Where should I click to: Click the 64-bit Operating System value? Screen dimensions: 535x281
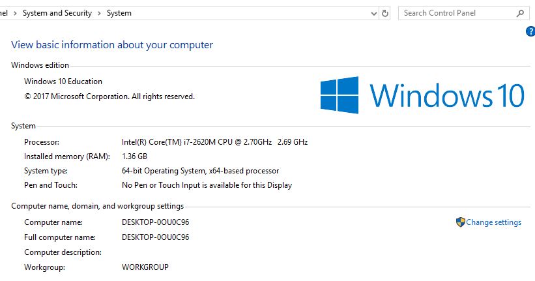pos(200,171)
